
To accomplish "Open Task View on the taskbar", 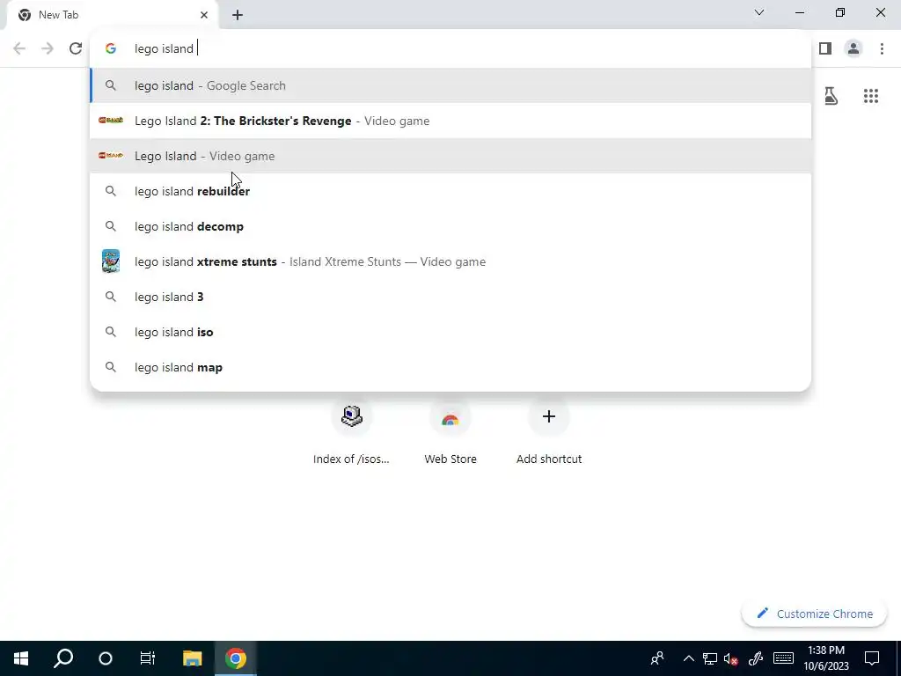I will [x=148, y=658].
